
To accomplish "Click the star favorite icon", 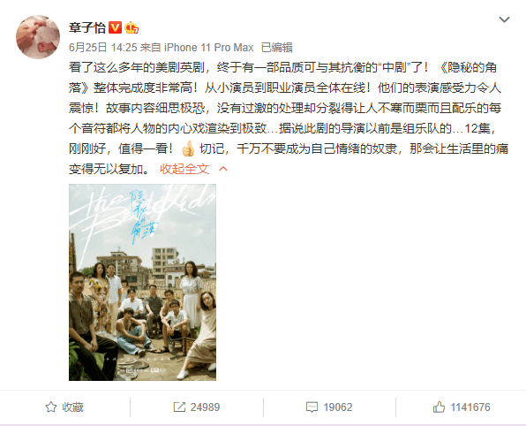I will point(51,407).
